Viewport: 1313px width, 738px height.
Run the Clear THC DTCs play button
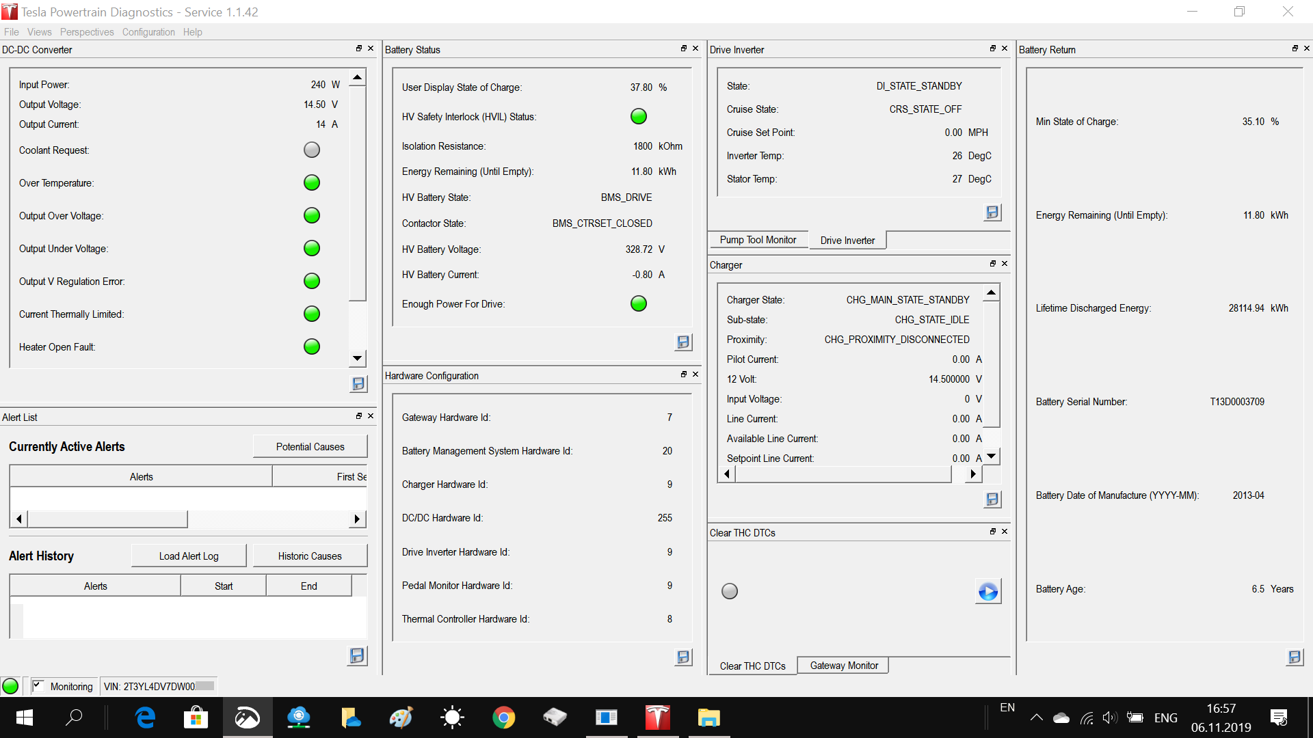click(987, 591)
